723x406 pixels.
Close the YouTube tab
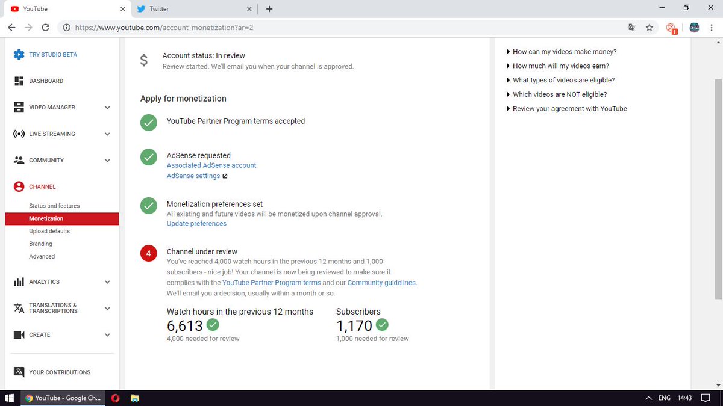click(x=122, y=9)
